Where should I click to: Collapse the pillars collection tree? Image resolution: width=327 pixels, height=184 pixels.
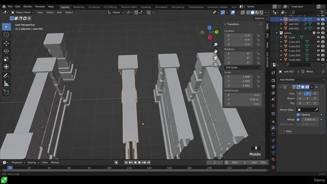coord(277,33)
